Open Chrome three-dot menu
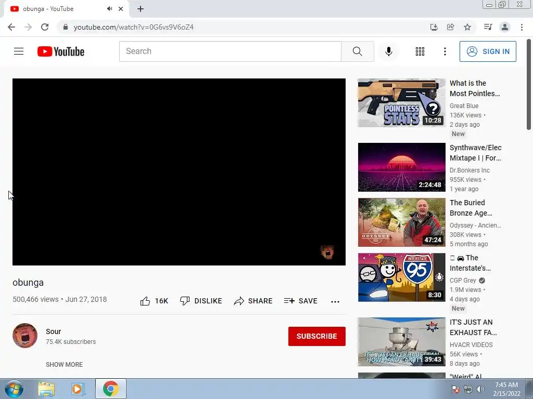This screenshot has width=533, height=399. pyautogui.click(x=522, y=27)
